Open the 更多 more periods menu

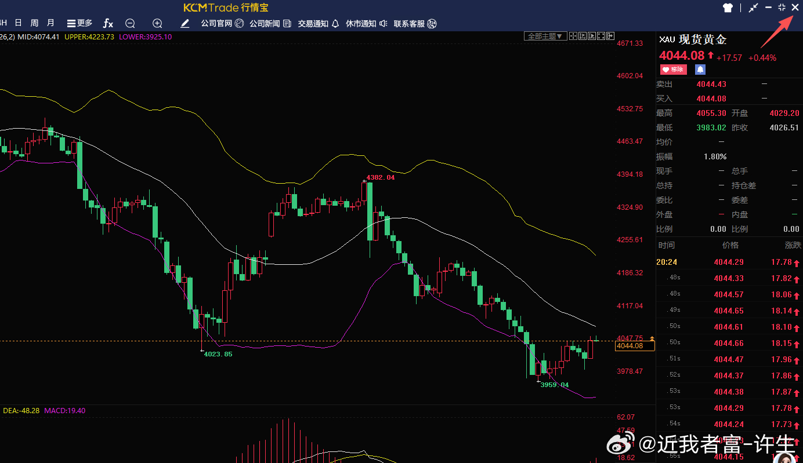point(79,23)
